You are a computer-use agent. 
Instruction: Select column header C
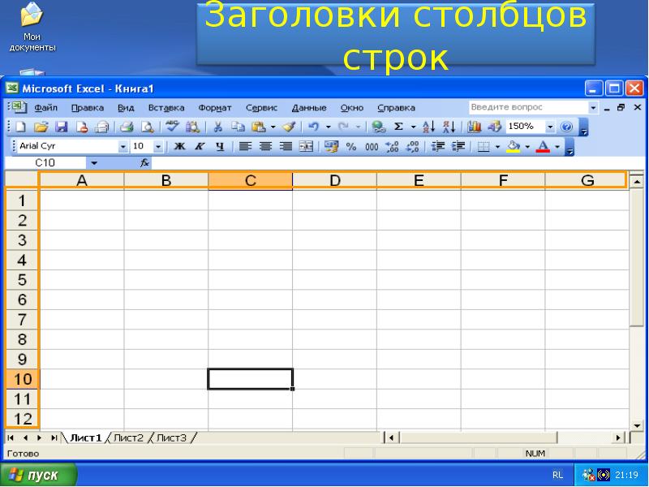(250, 180)
